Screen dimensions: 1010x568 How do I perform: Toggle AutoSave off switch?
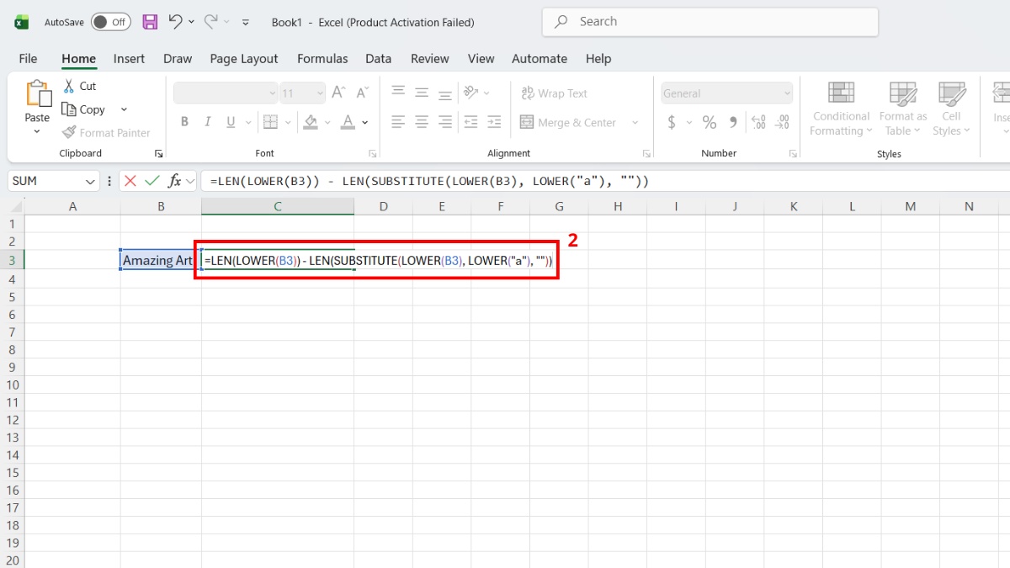pyautogui.click(x=110, y=22)
